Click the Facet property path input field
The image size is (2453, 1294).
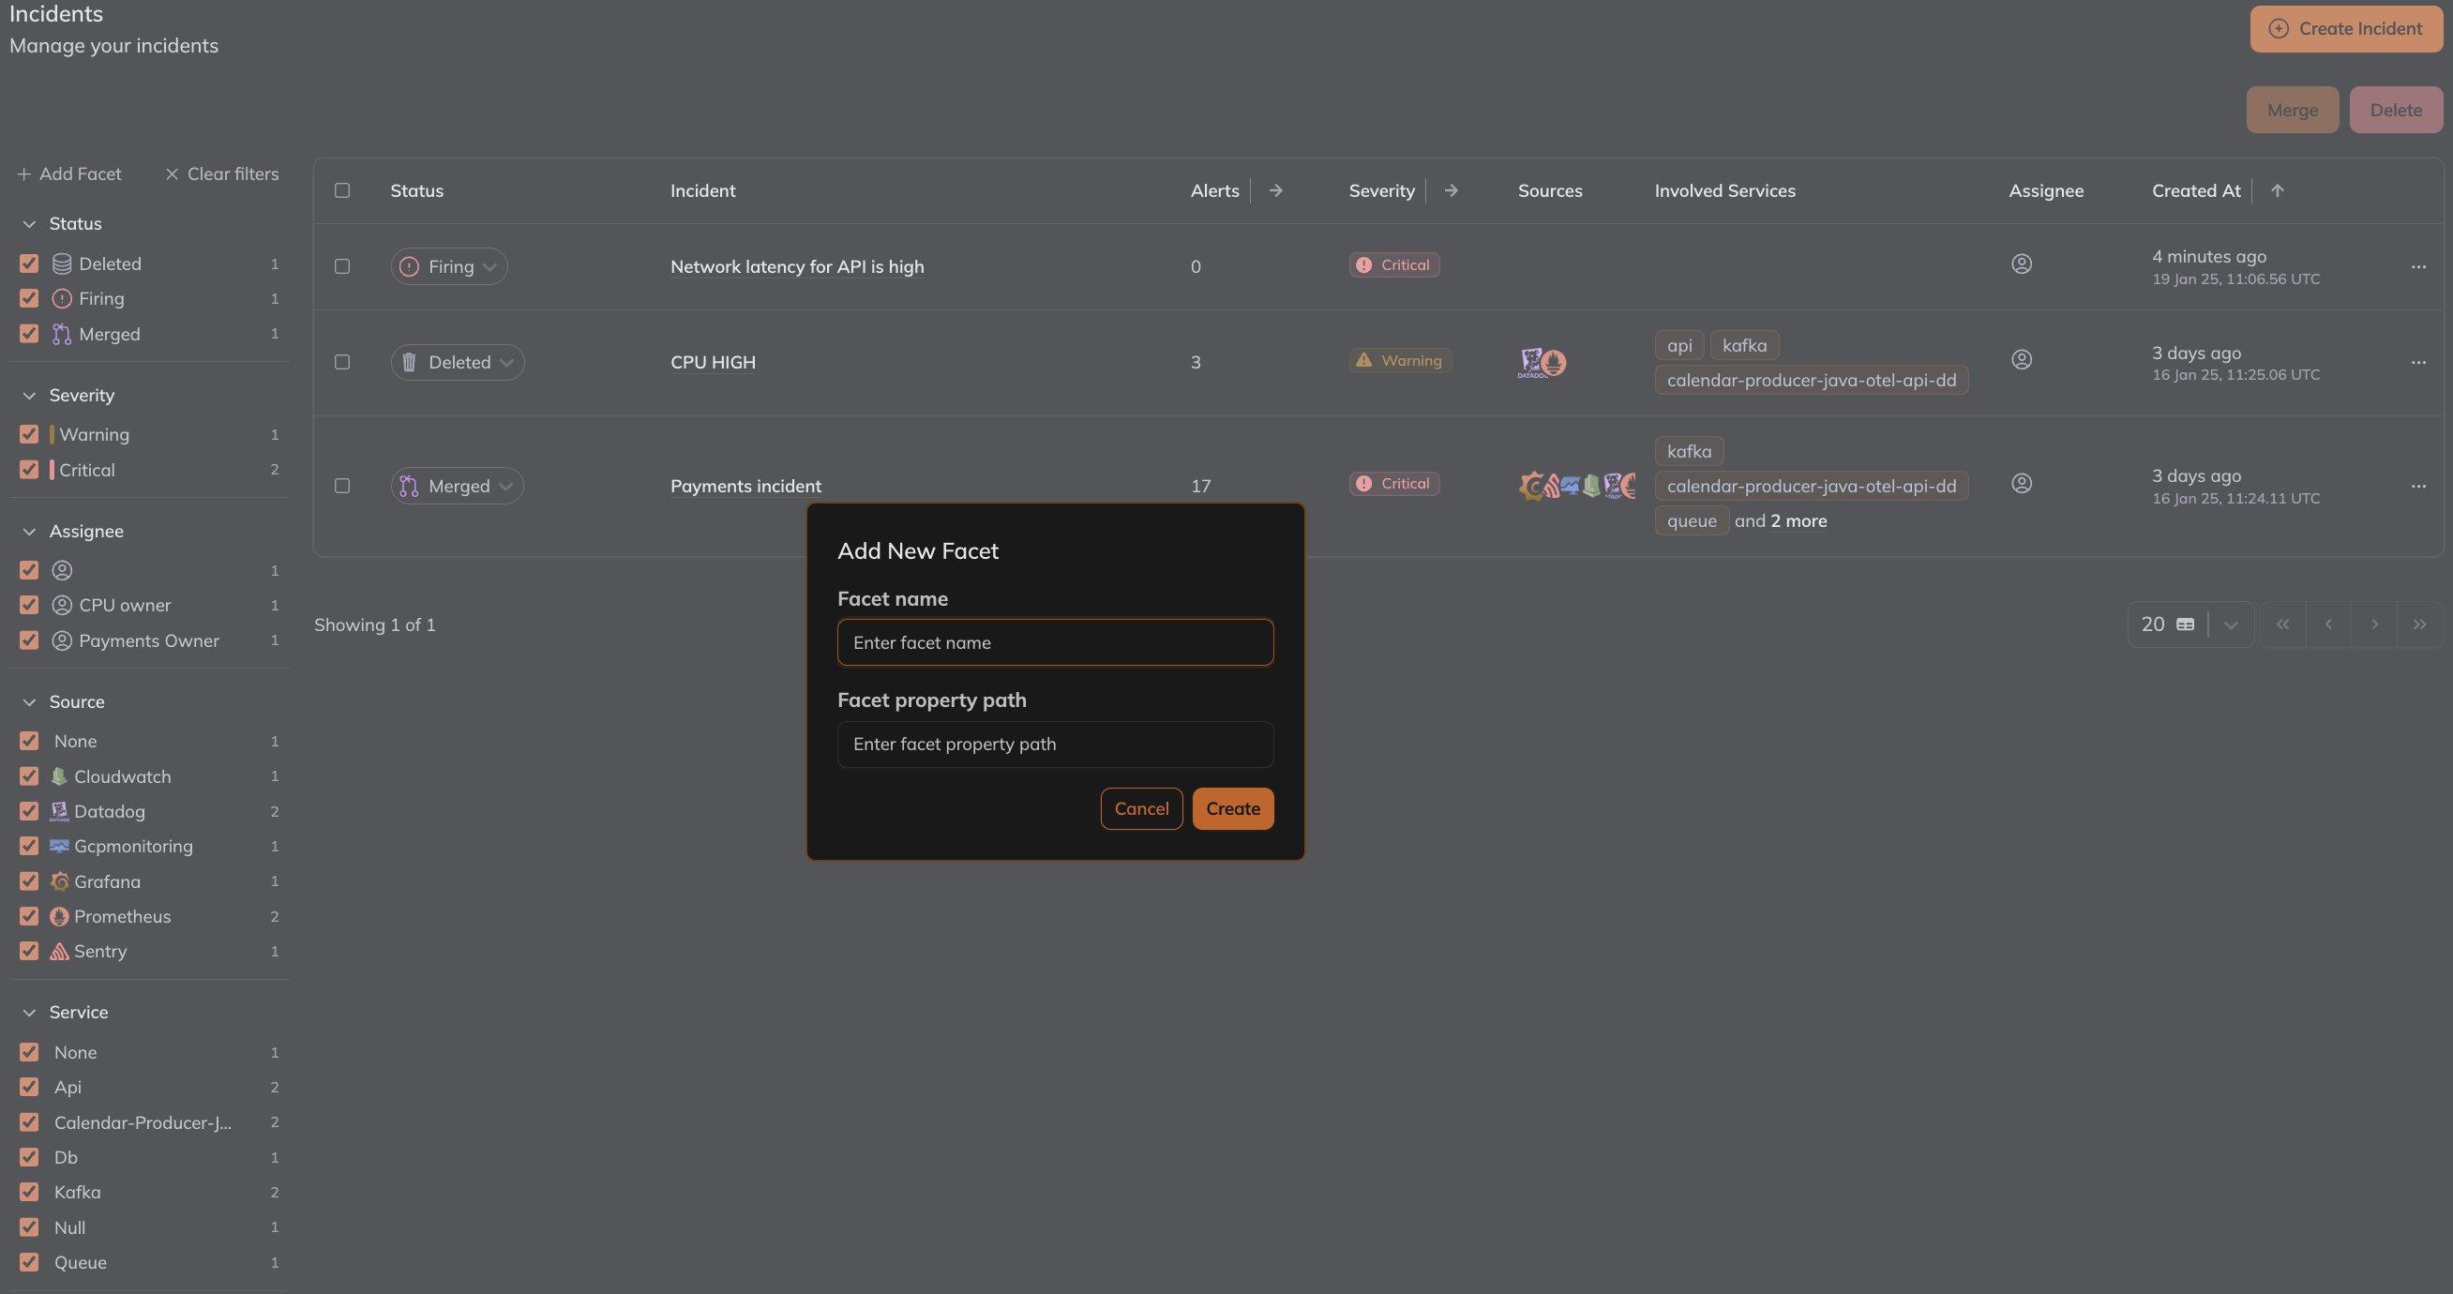(x=1054, y=745)
